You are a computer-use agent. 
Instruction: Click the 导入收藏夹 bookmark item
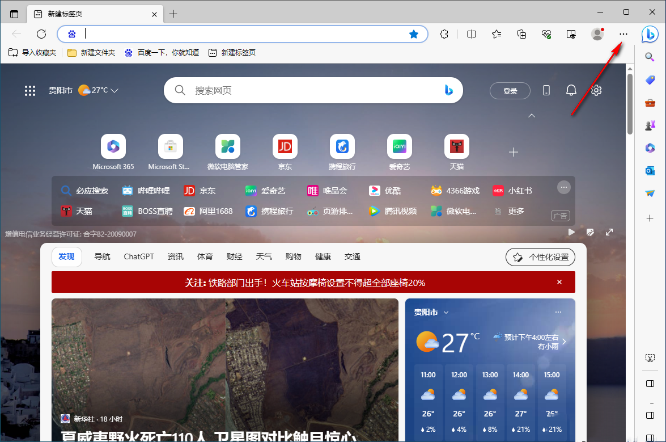click(32, 53)
